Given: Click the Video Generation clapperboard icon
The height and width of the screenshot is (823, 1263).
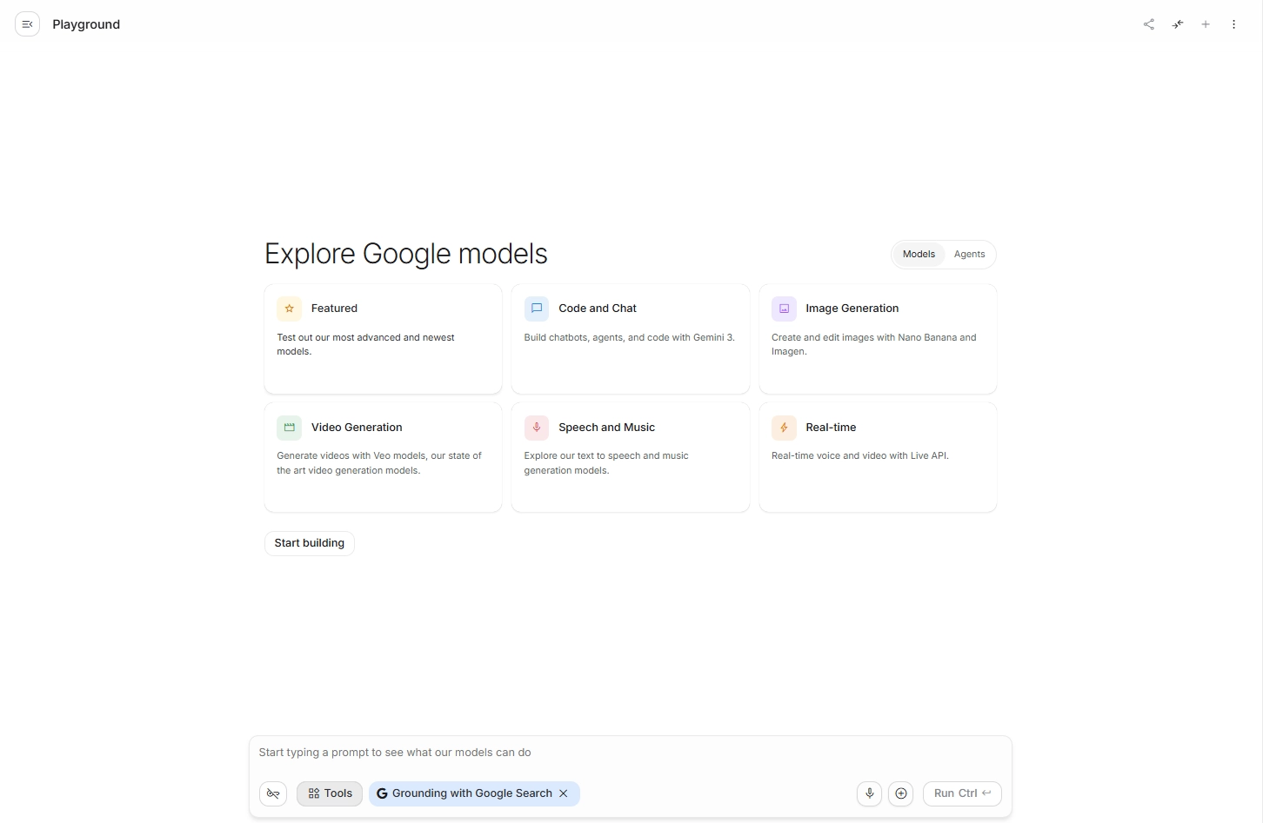Looking at the screenshot, I should click(x=290, y=428).
